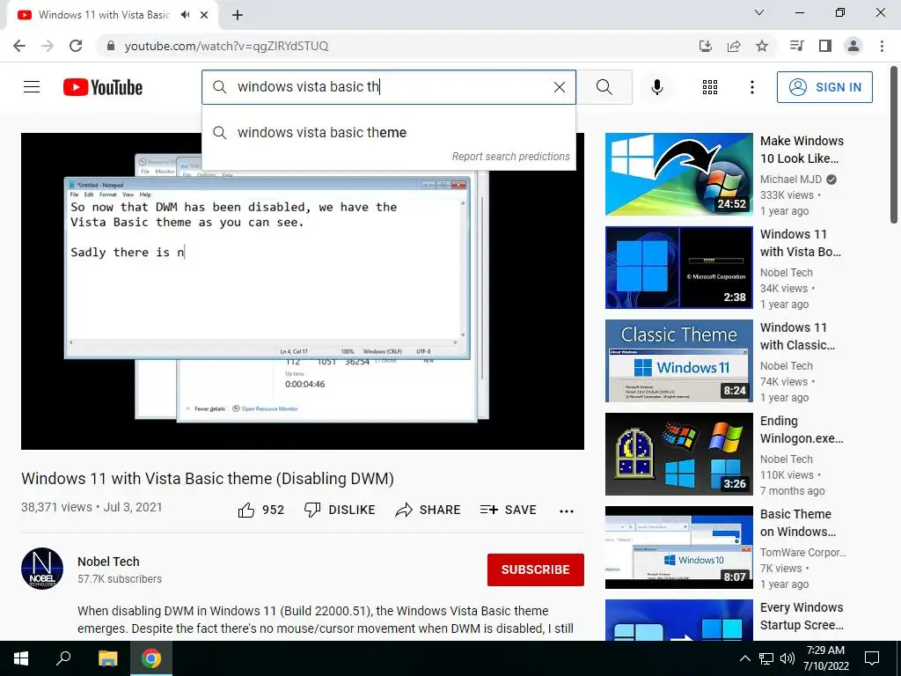Open taskbar search

click(63, 658)
